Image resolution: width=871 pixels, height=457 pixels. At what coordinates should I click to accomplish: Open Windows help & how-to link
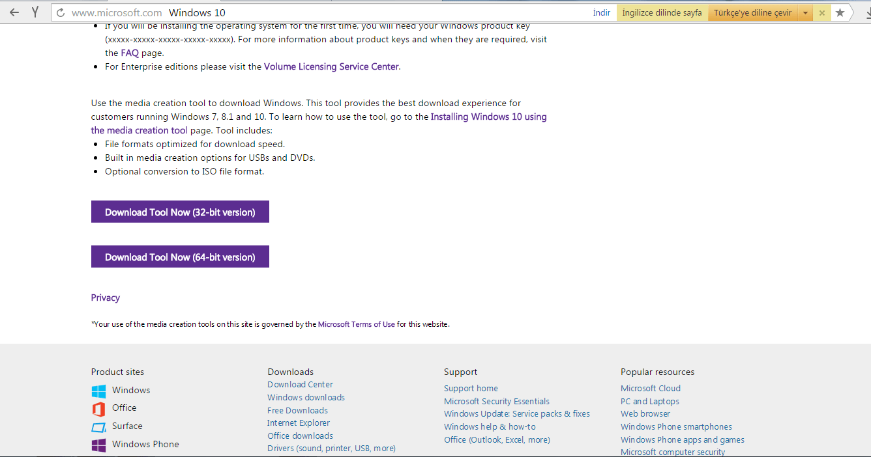pos(490,426)
